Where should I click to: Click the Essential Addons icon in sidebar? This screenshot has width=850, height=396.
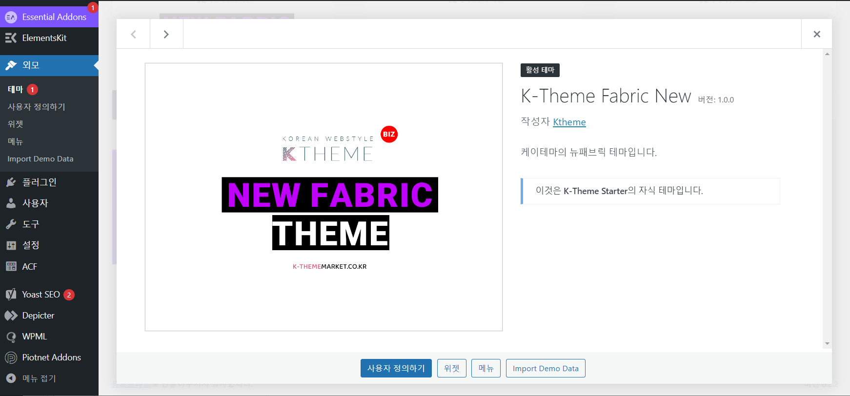point(11,17)
